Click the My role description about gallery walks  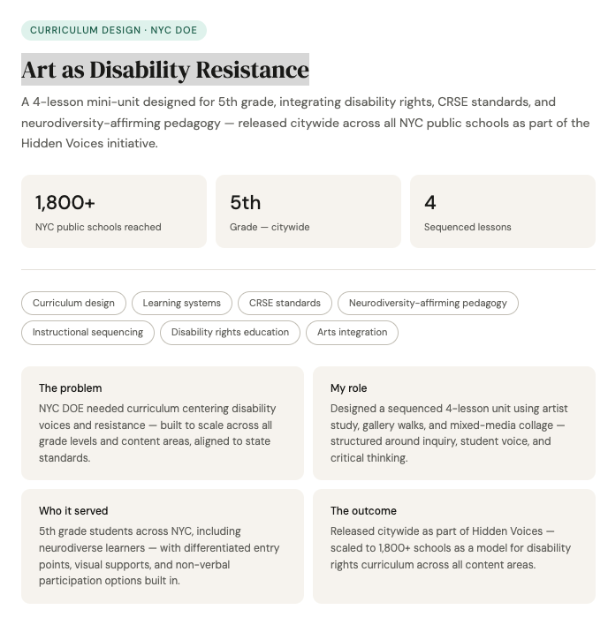(449, 433)
